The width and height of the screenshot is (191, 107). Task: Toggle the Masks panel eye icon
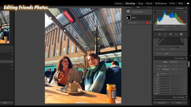[x=126, y=8]
